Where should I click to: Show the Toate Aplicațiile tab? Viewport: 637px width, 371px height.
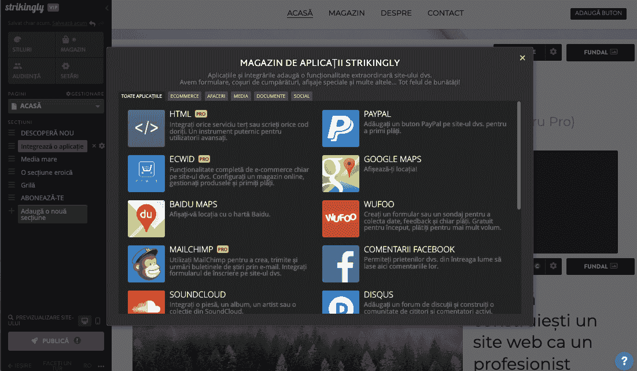point(141,96)
